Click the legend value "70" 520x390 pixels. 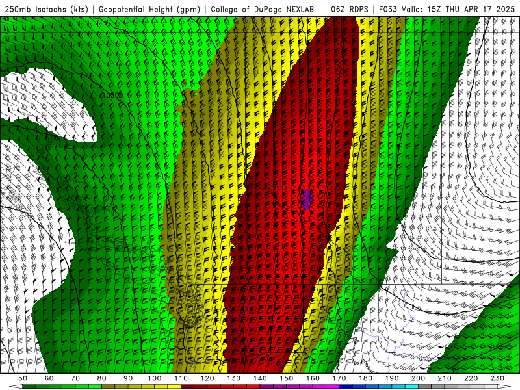75,378
